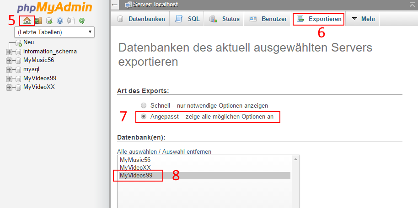This screenshot has height=208, width=418.
Task: Open Neu to create a new database
Action: [28, 42]
